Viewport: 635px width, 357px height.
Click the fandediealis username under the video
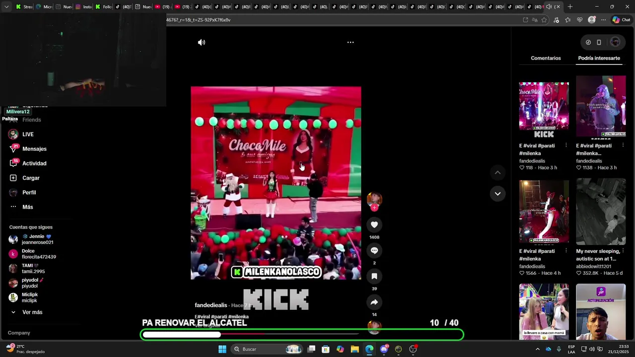tap(211, 305)
